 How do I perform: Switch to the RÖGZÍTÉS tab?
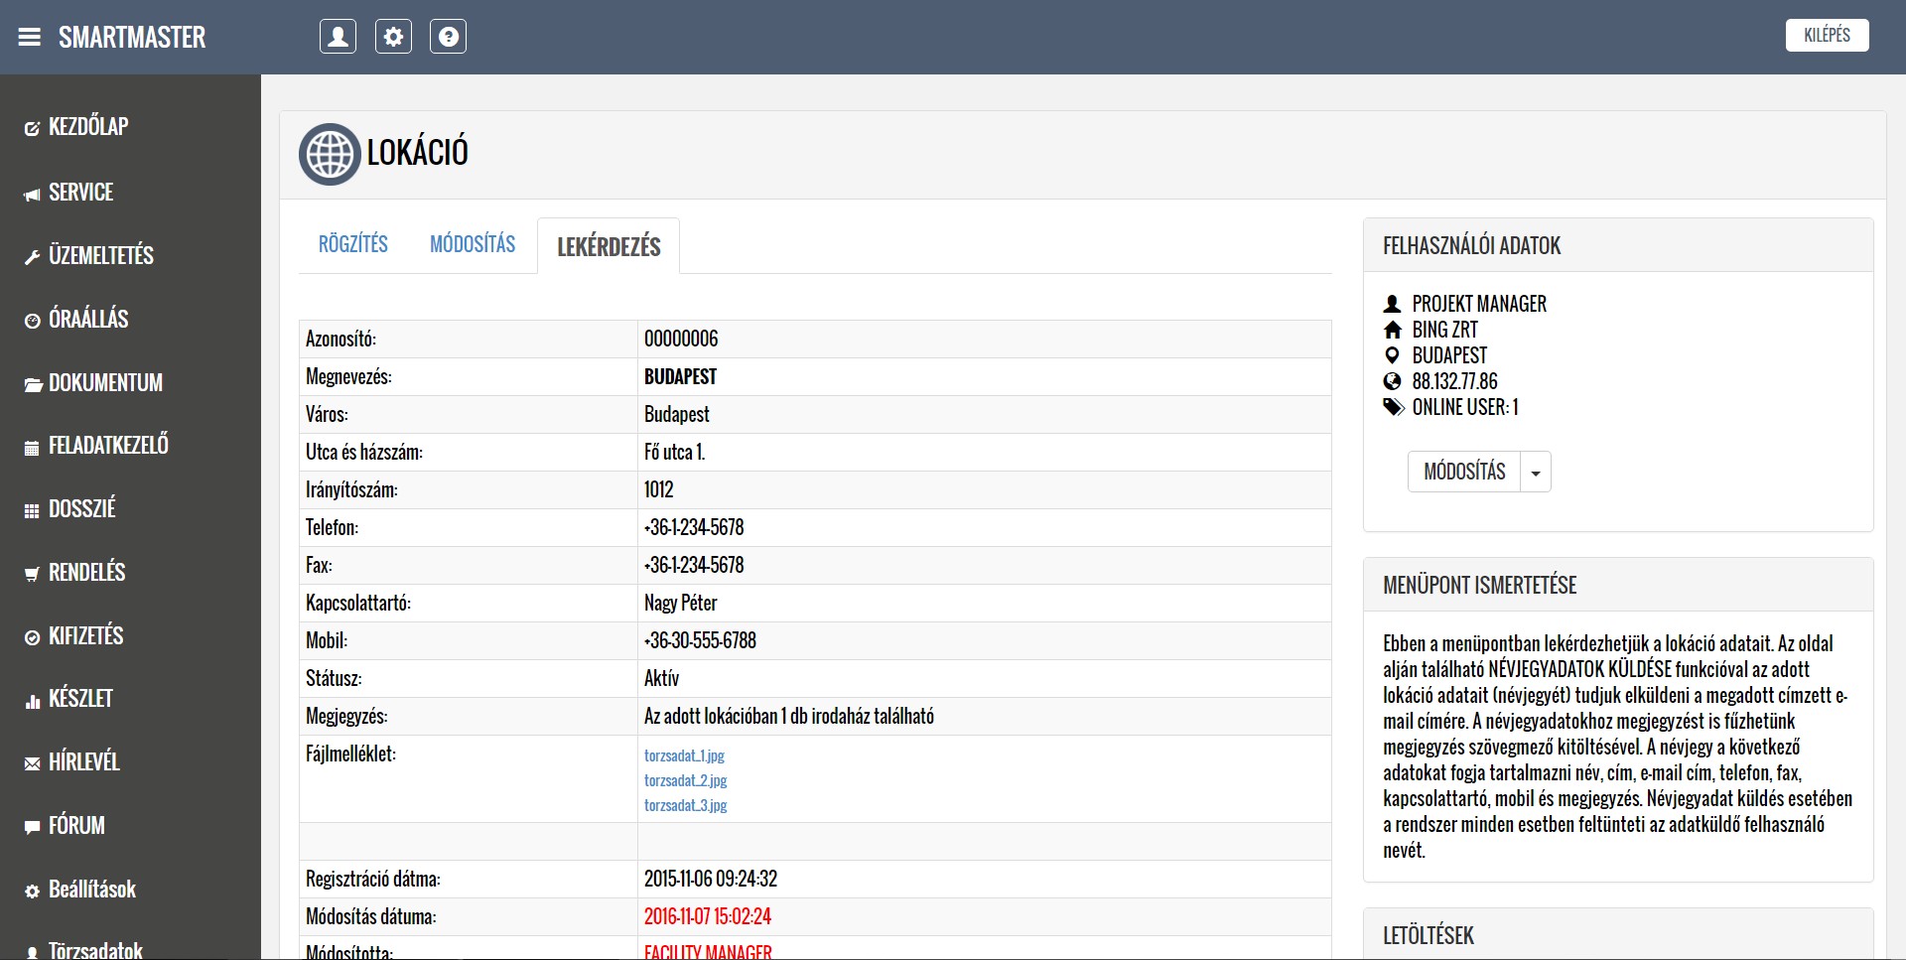(352, 244)
